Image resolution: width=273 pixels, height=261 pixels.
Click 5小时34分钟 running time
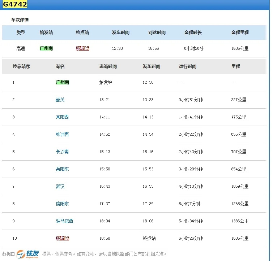[191, 221]
